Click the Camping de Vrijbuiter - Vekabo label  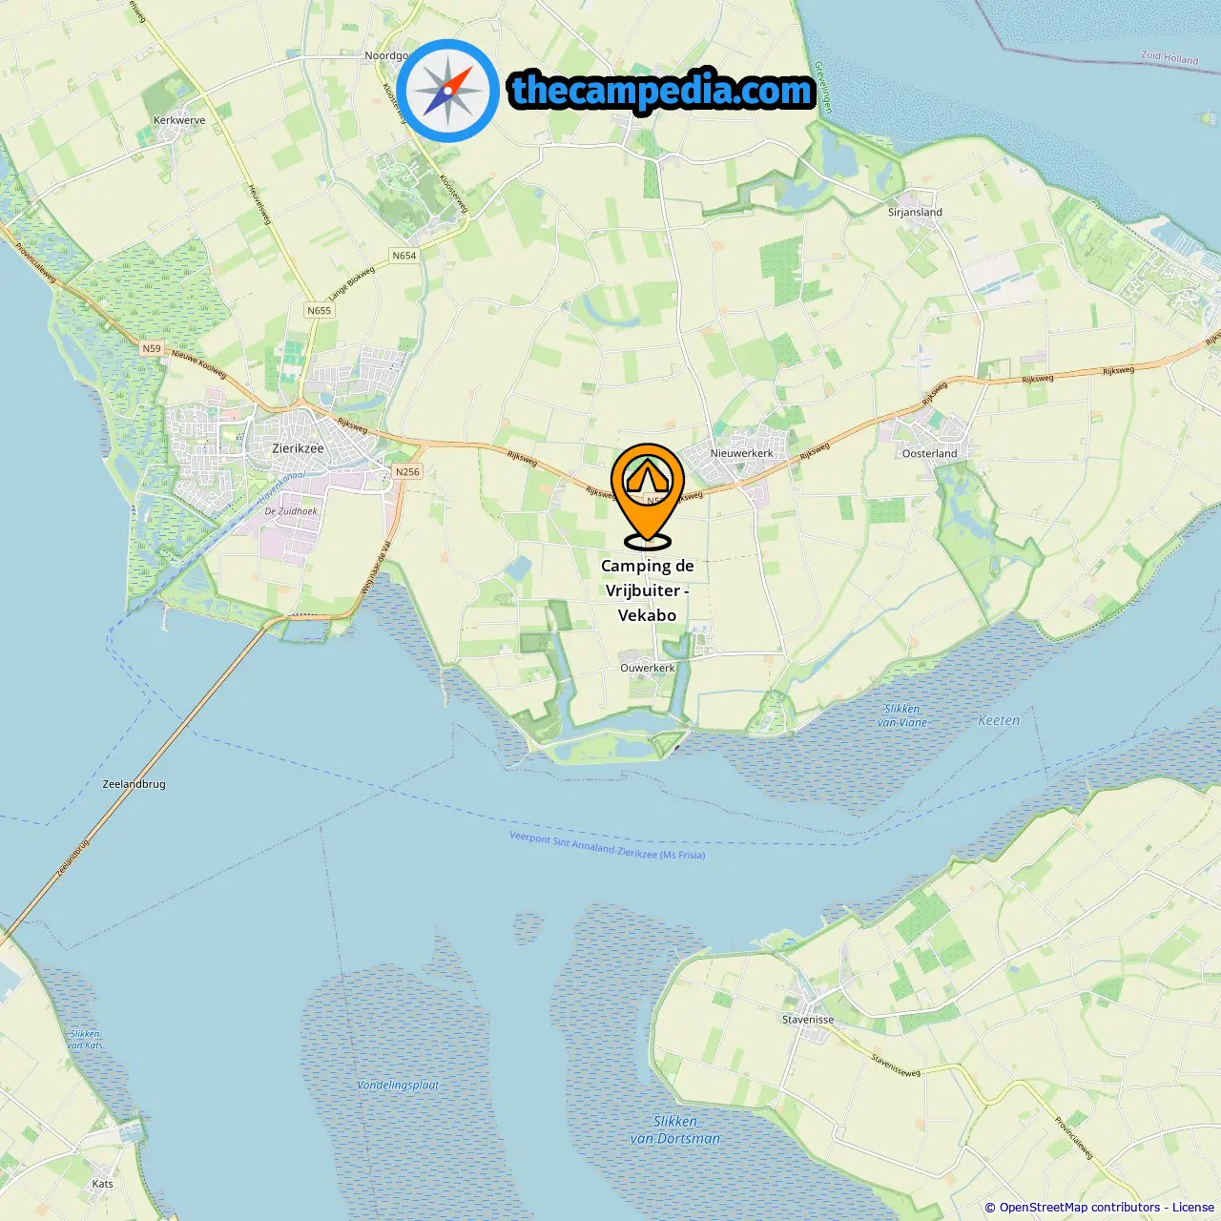(x=648, y=590)
